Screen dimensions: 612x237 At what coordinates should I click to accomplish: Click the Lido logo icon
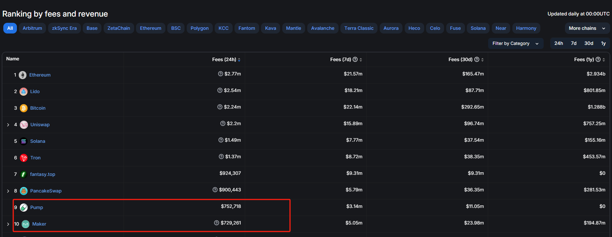point(24,92)
